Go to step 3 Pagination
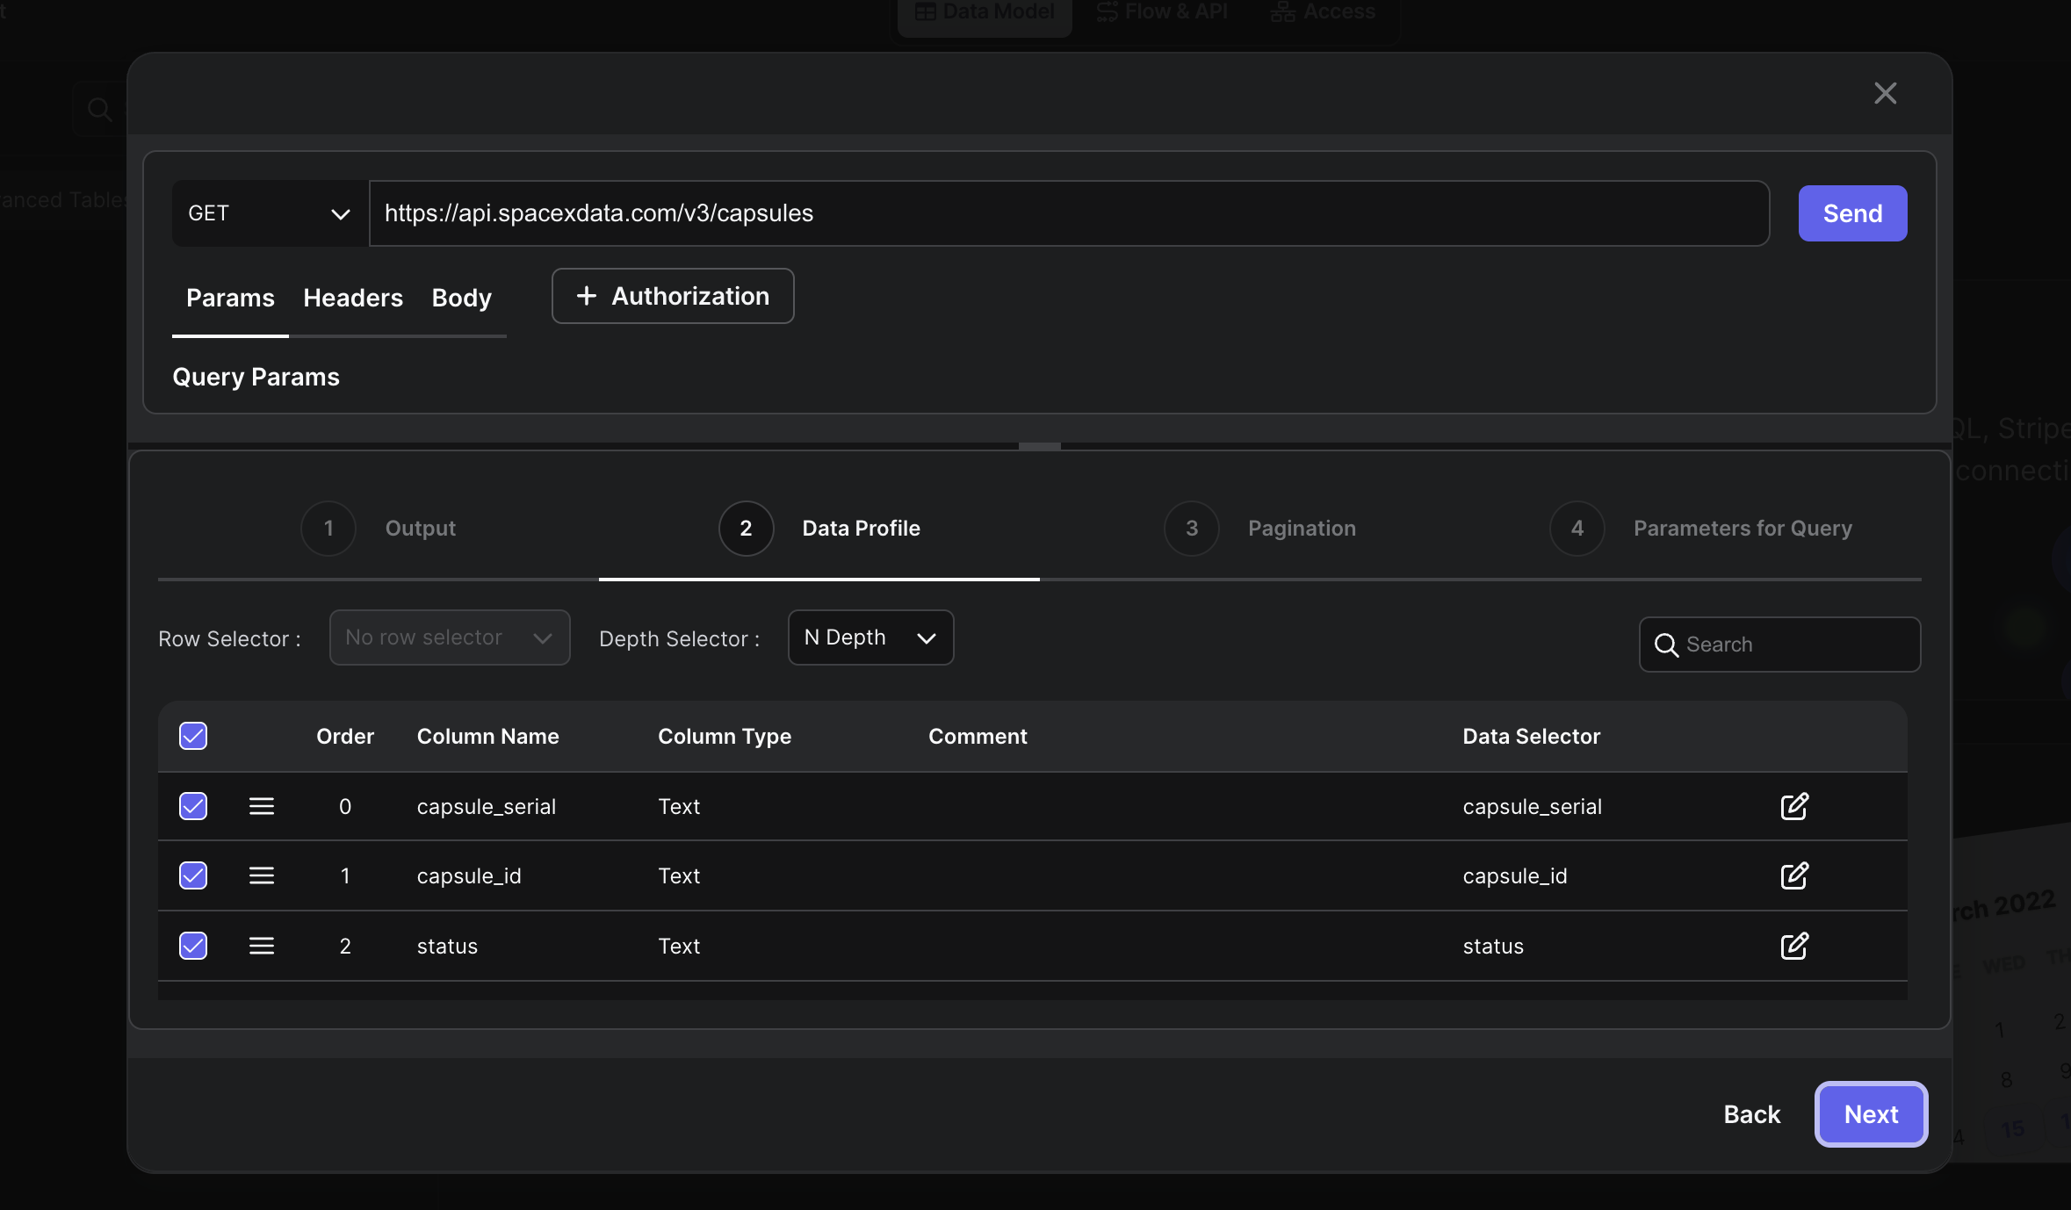The width and height of the screenshot is (2071, 1210). tap(1260, 528)
